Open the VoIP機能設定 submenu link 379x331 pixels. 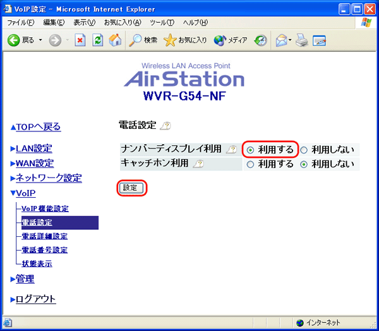point(45,208)
